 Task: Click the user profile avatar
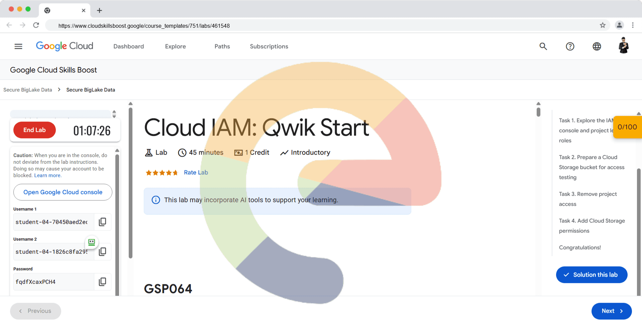[x=623, y=46]
